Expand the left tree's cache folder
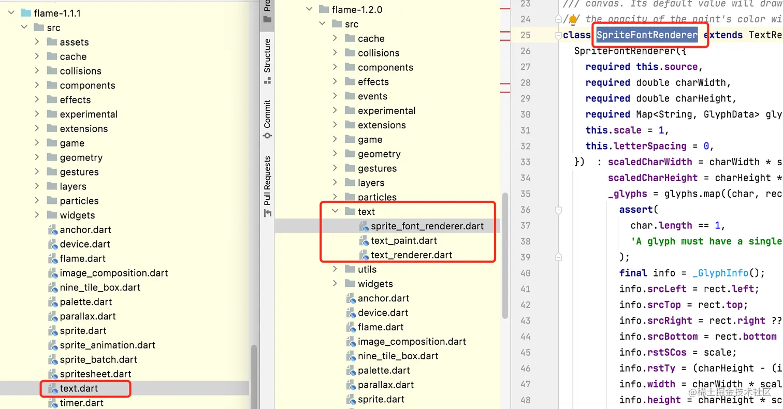Image resolution: width=783 pixels, height=409 pixels. pos(37,56)
